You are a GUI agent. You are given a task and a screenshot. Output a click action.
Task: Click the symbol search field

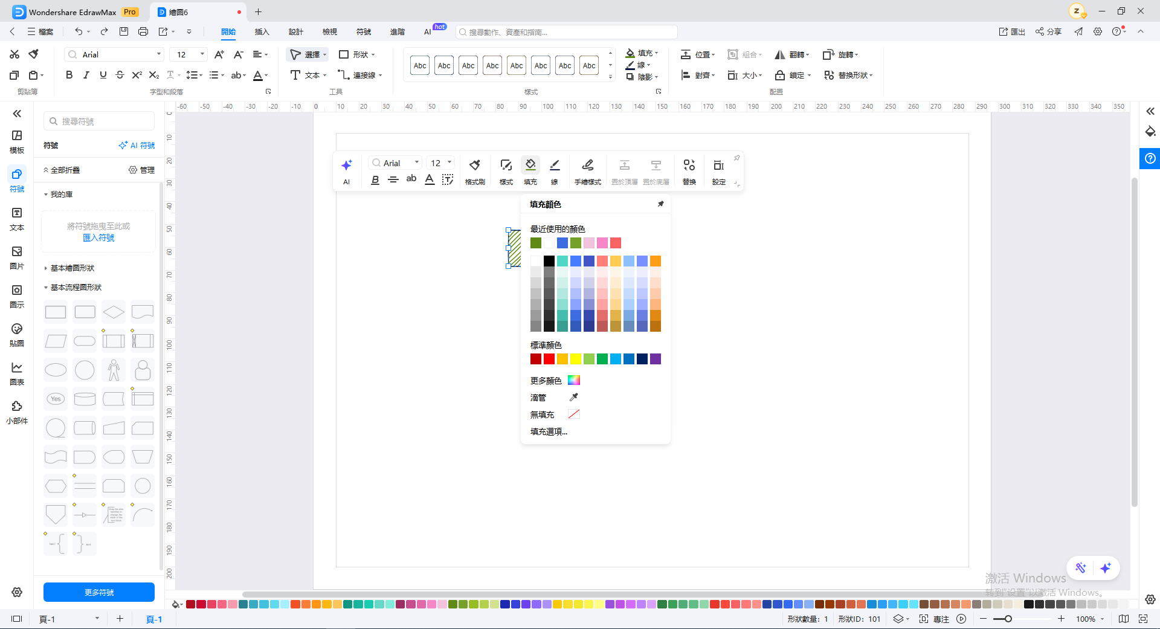99,121
